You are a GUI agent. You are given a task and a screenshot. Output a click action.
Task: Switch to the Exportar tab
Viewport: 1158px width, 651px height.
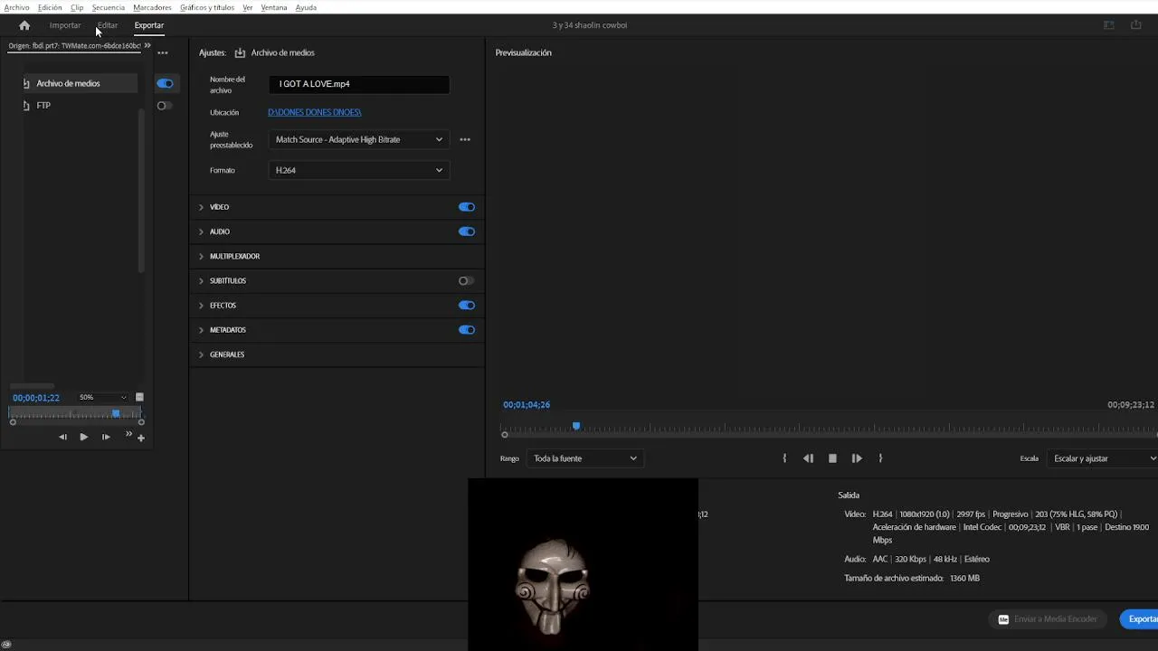tap(149, 25)
